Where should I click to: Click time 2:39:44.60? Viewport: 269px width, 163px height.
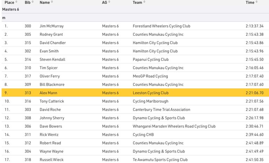[x=255, y=135]
